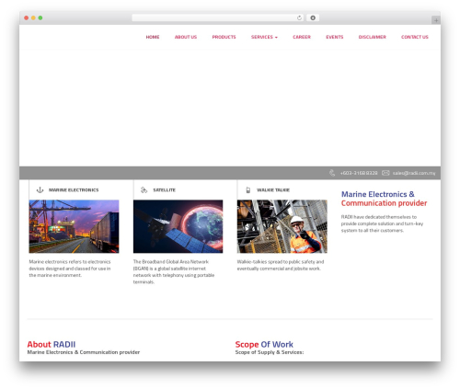Open the CONTACT US page

pyautogui.click(x=415, y=37)
